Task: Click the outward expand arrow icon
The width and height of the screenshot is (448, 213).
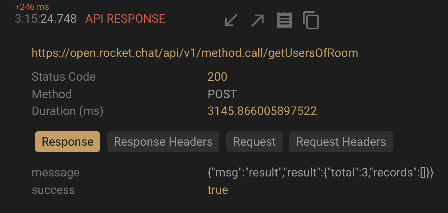Action: [257, 20]
